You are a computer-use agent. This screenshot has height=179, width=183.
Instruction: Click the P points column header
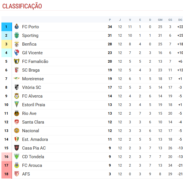pos(110,20)
